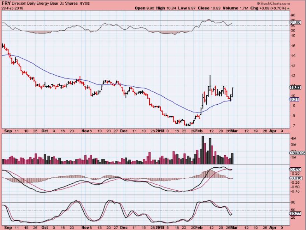Click the 1M label on the volume axis
The height and width of the screenshot is (230, 306).
pos(294,158)
